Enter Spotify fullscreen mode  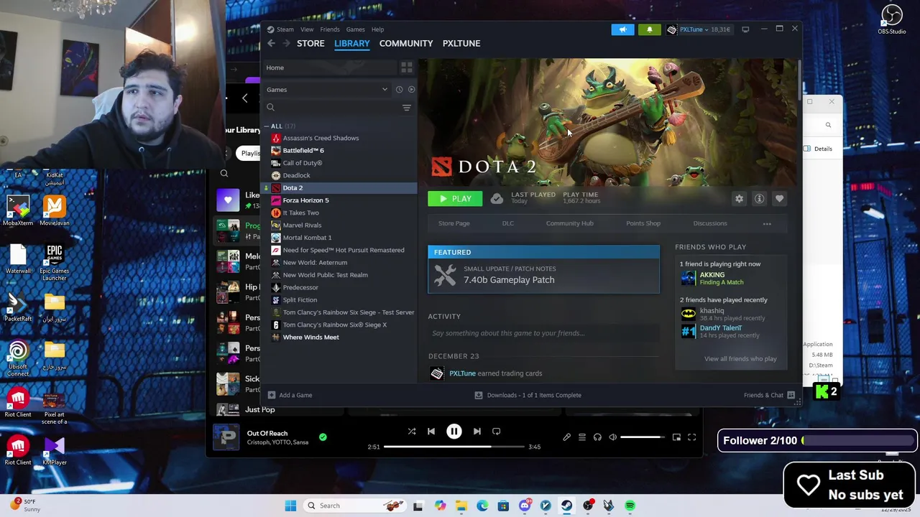coord(691,437)
